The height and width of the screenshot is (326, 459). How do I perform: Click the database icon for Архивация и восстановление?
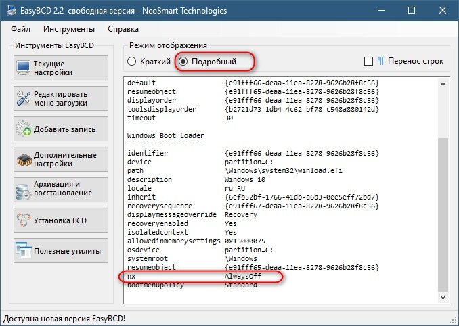[24, 191]
